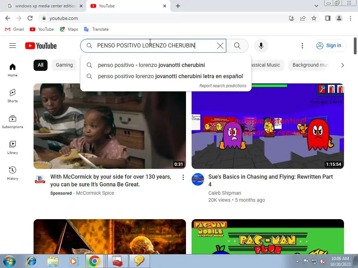This screenshot has height=268, width=358.
Task: Open a new browser tab
Action: click(x=178, y=6)
